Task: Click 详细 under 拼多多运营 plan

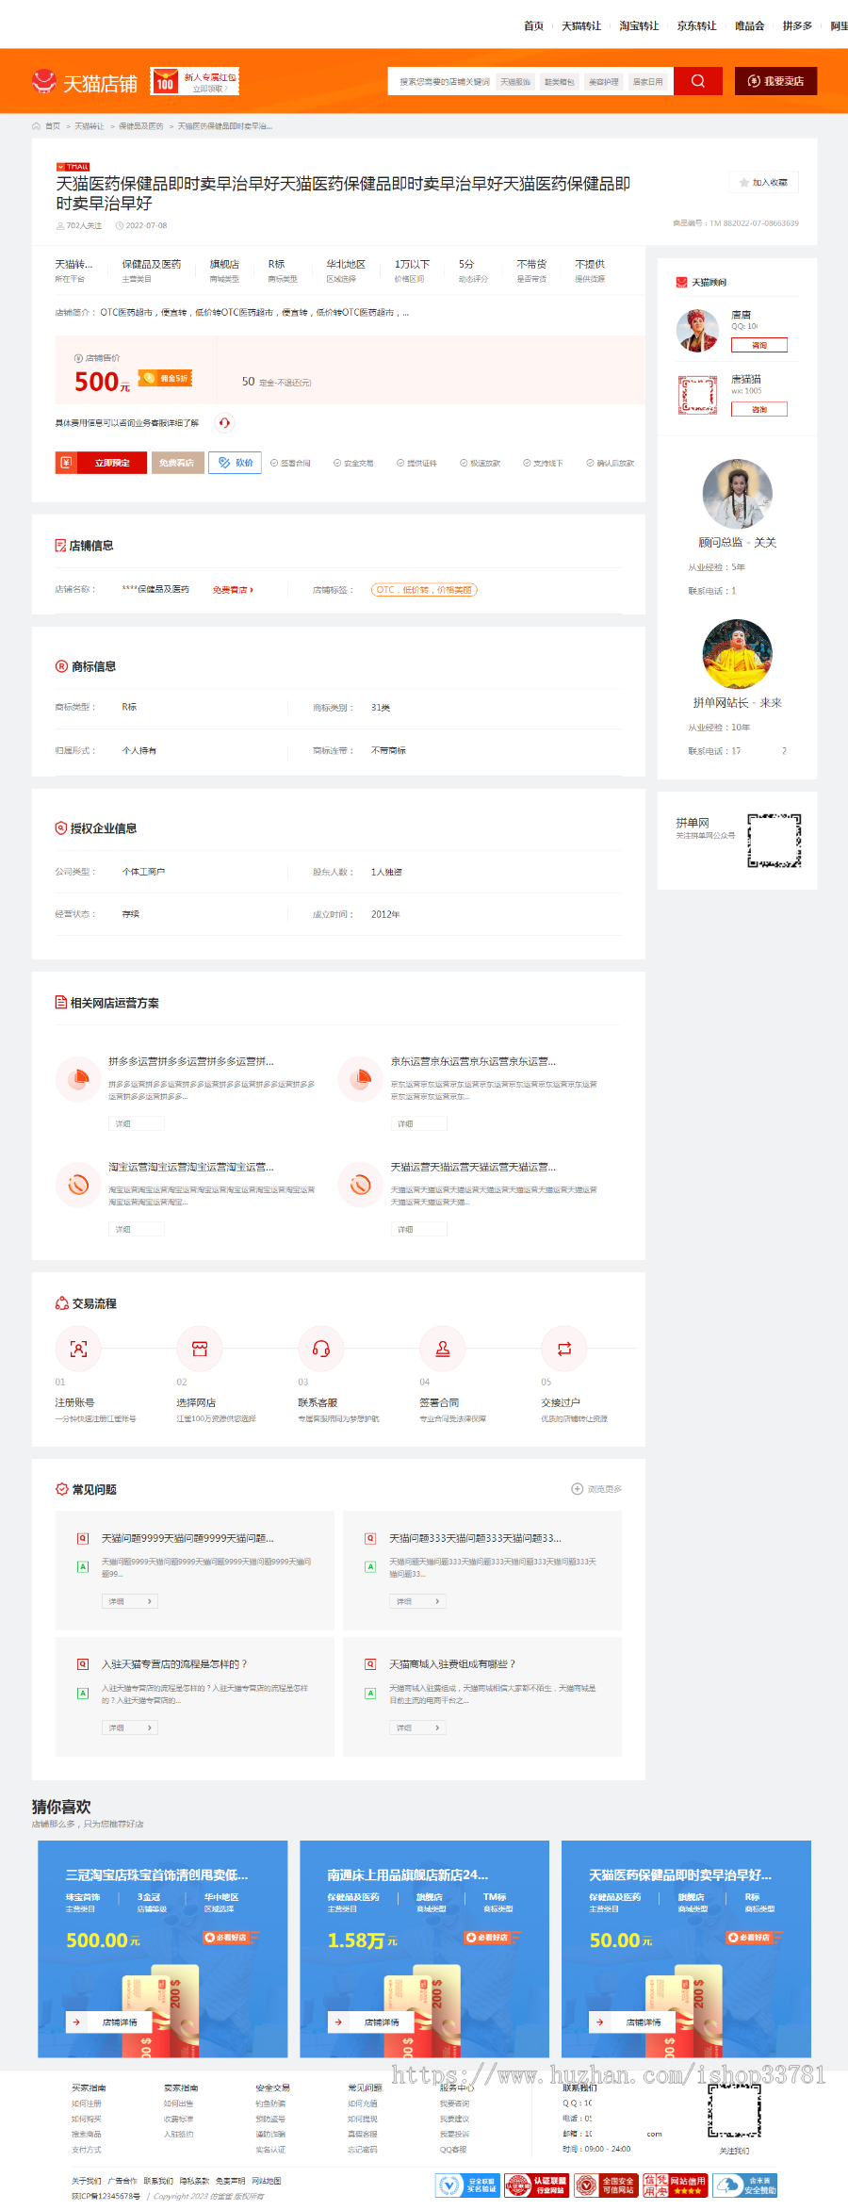Action: (136, 1123)
